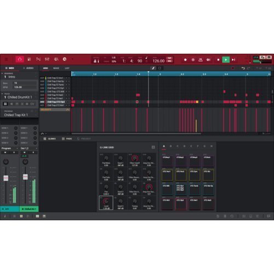The image size is (274, 274).
Task: Click the horizontal scrollbar under the grid
Action: click(136, 134)
